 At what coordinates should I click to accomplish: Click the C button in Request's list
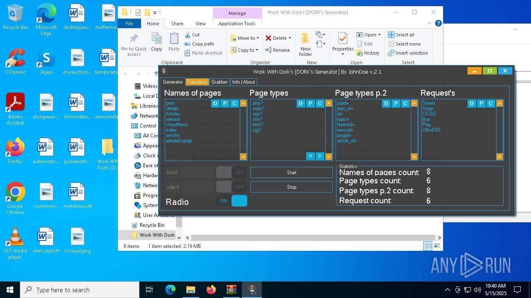[491, 103]
